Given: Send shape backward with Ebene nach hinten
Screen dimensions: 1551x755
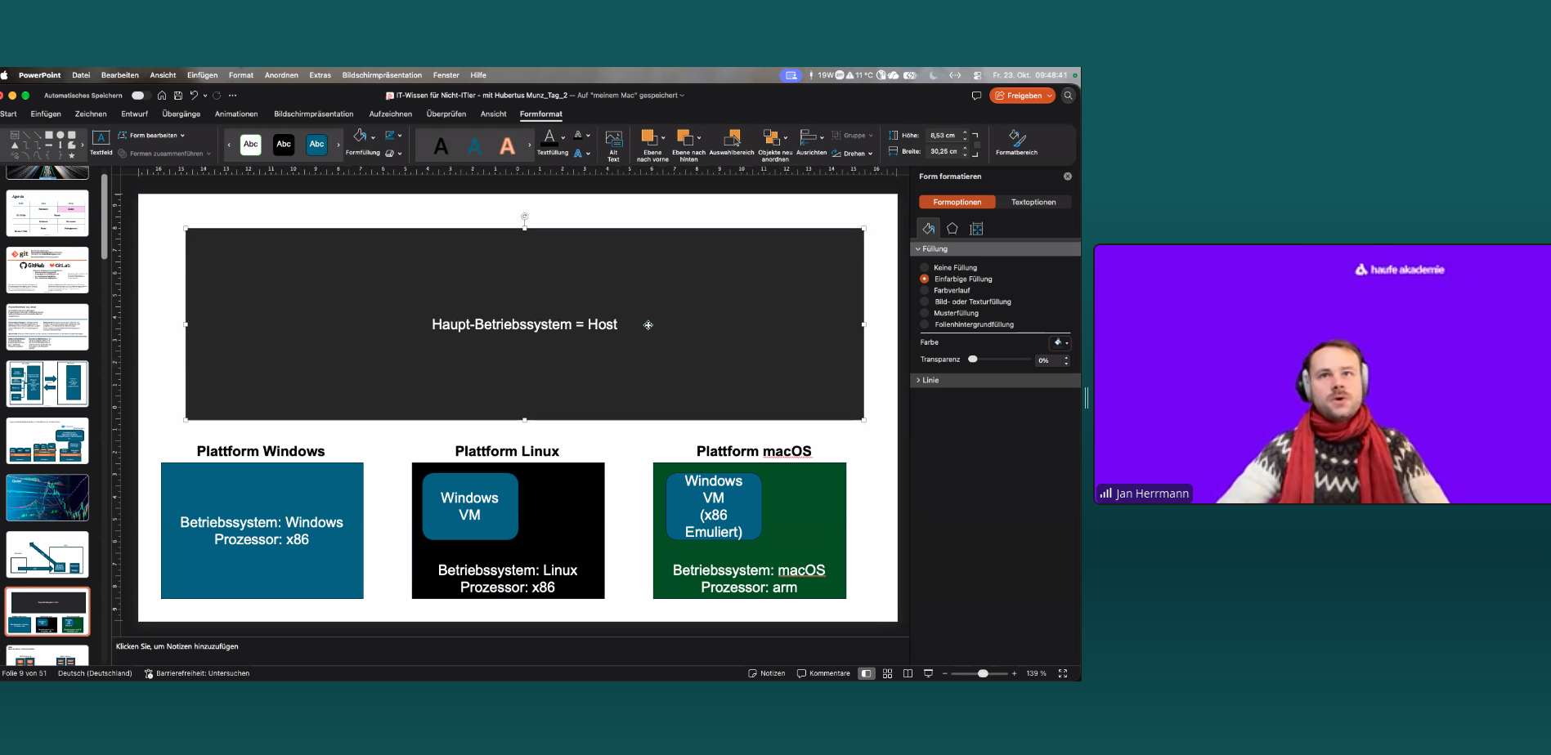Looking at the screenshot, I should 688,145.
